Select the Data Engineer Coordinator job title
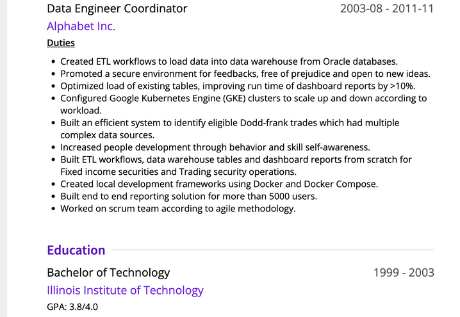 (x=117, y=8)
